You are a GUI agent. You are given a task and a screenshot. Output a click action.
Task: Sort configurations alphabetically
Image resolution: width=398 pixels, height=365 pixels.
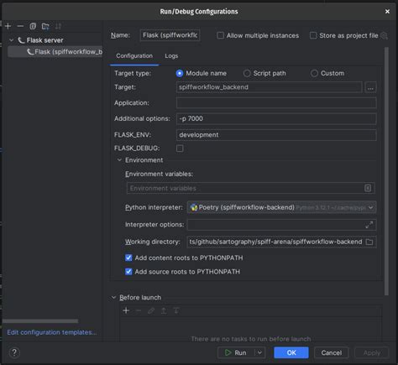[58, 26]
